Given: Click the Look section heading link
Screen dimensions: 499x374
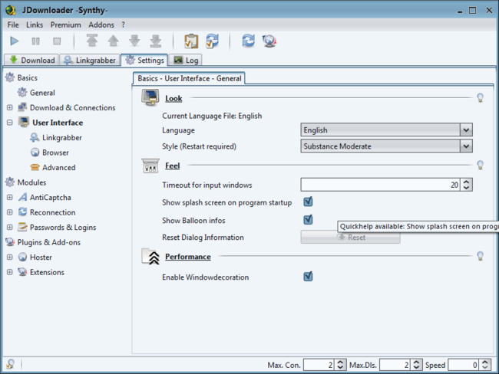Looking at the screenshot, I should click(x=173, y=99).
